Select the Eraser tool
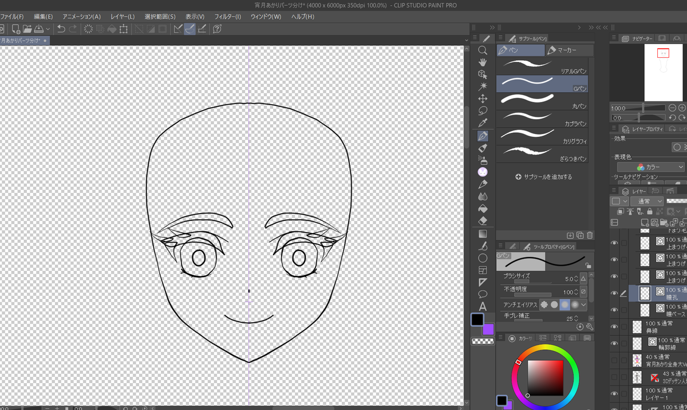687x410 pixels. coord(483,220)
